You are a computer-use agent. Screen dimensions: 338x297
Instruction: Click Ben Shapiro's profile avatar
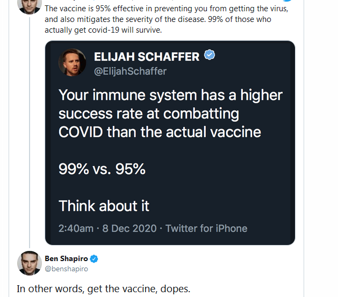[x=30, y=263]
